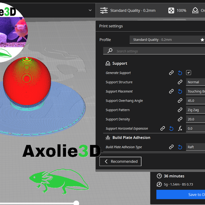
Task: Click the clock print time icon
Action: click(159, 176)
